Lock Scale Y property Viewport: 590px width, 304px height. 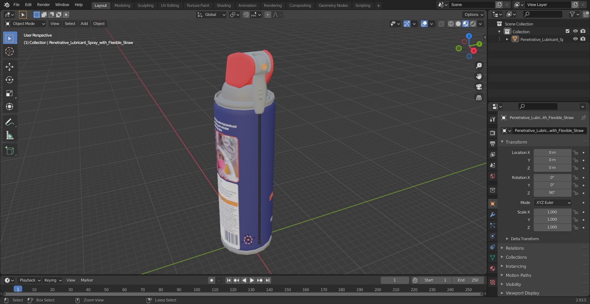(x=575, y=219)
